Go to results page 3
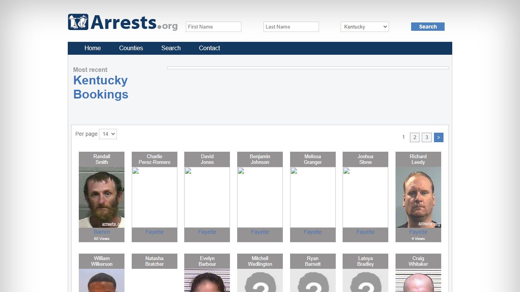520x292 pixels. pos(427,137)
